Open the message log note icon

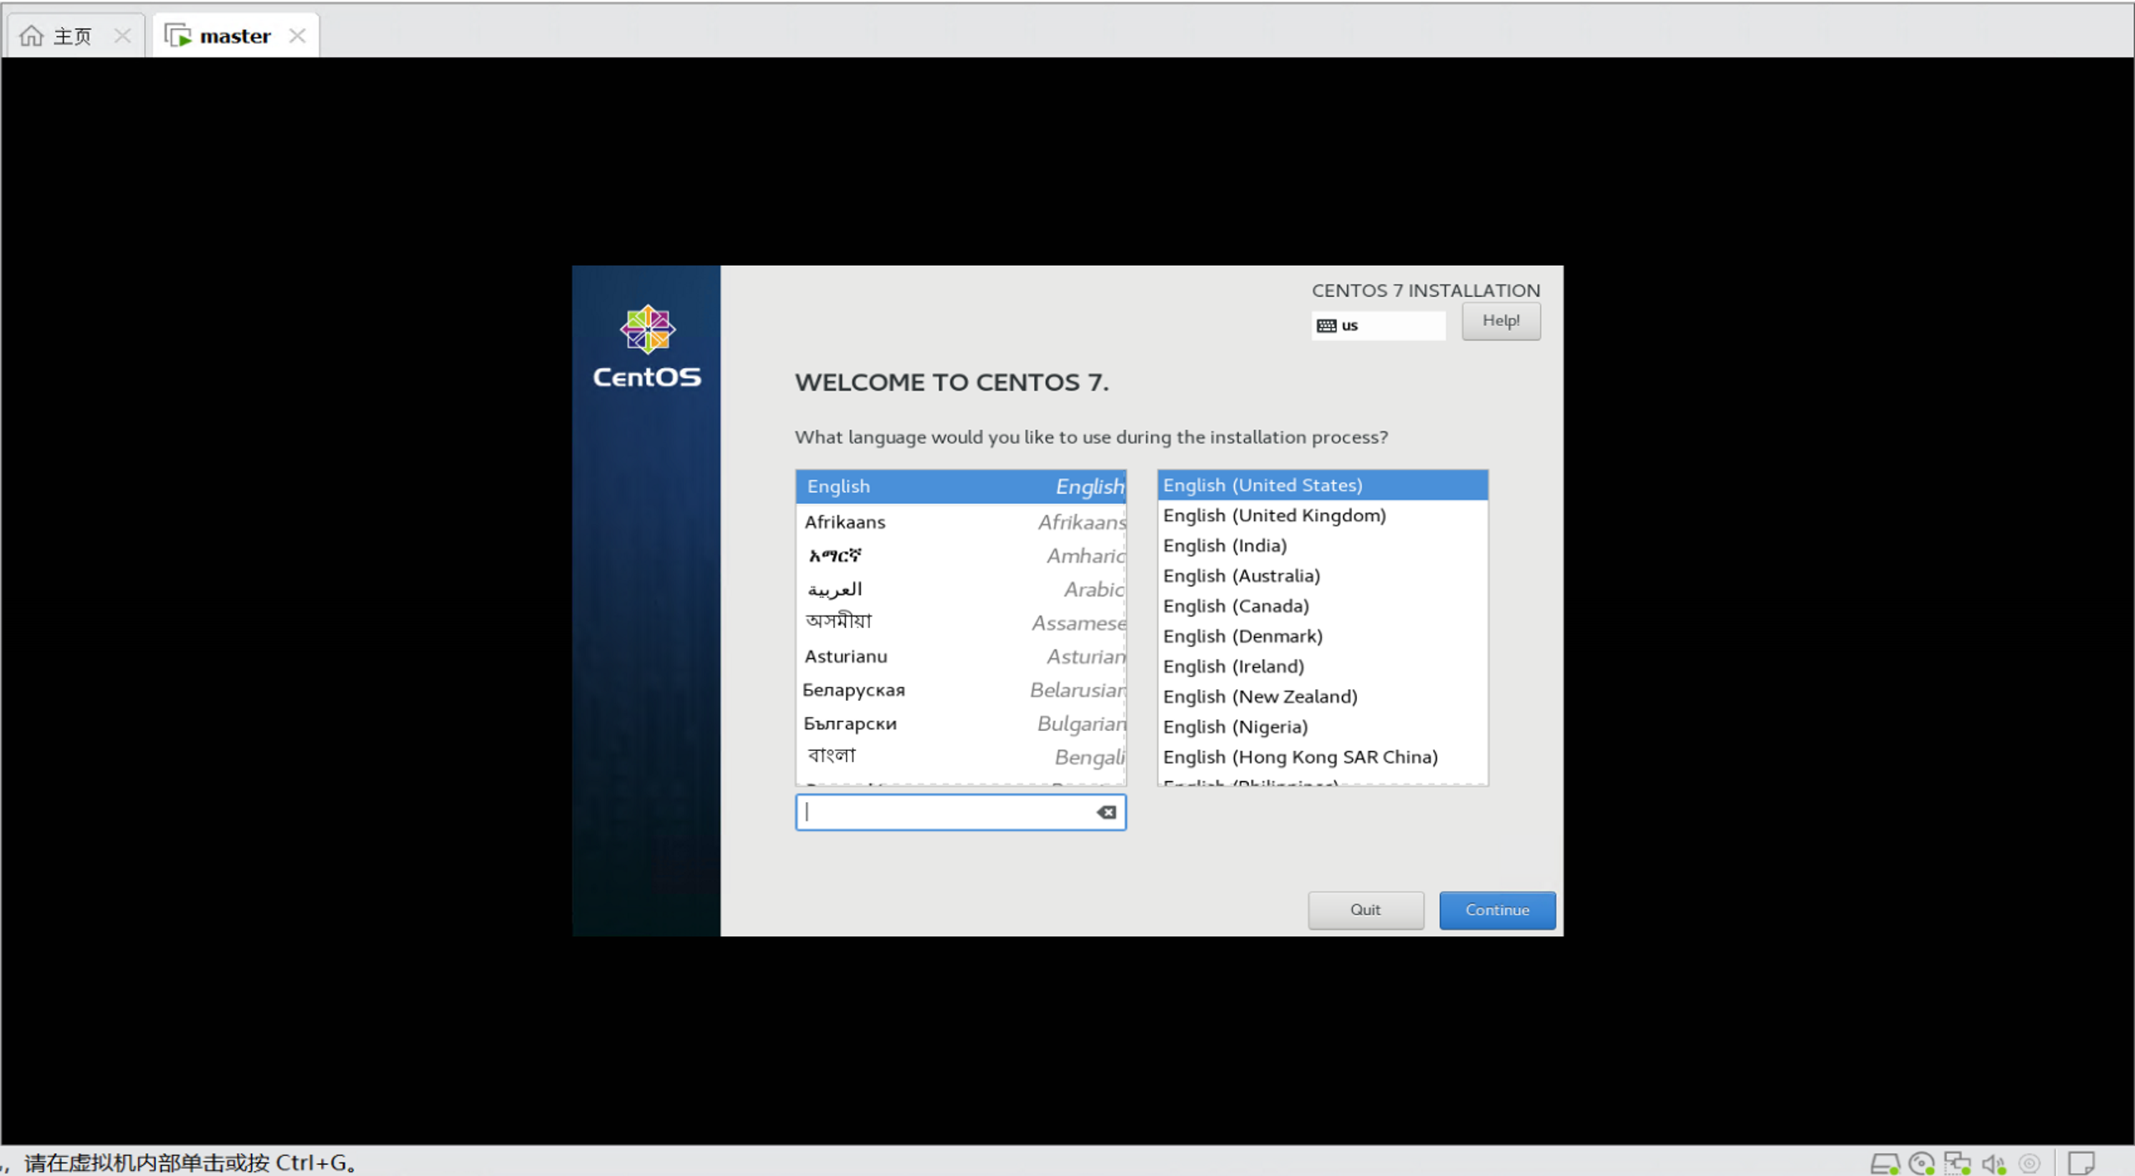(2081, 1163)
